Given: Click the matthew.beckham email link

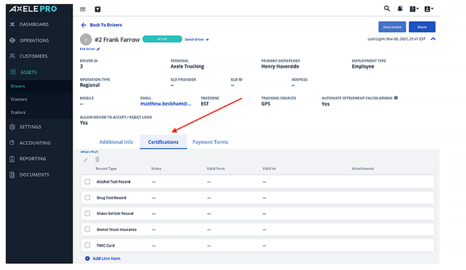Looking at the screenshot, I should (166, 104).
